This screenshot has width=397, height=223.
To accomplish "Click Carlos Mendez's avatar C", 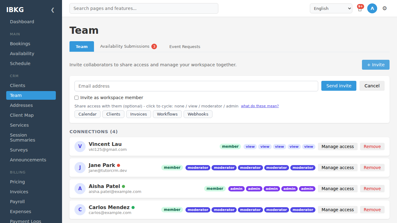I will [80, 210].
